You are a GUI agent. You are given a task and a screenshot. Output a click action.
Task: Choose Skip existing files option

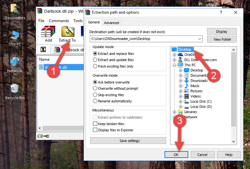coord(95,95)
